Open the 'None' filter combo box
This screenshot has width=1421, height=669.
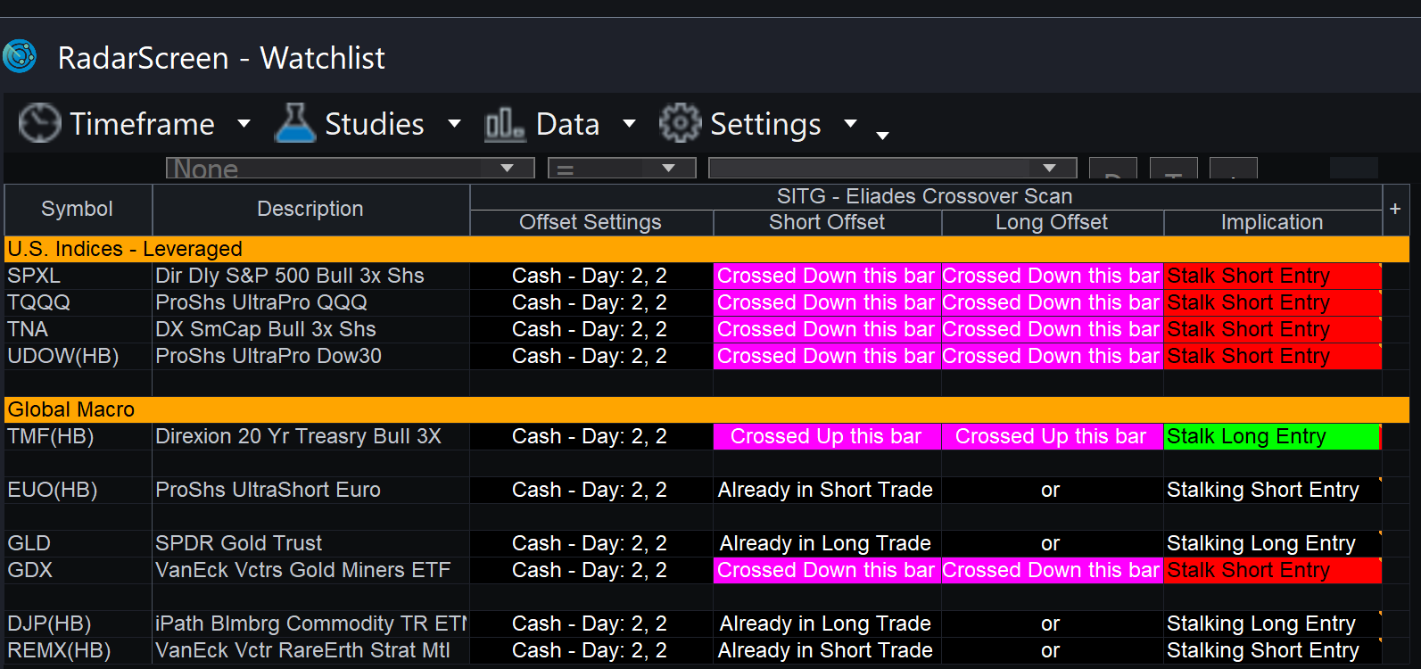tap(350, 169)
